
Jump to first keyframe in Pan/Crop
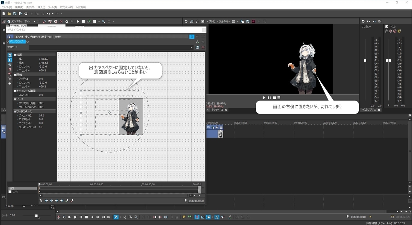(46, 201)
